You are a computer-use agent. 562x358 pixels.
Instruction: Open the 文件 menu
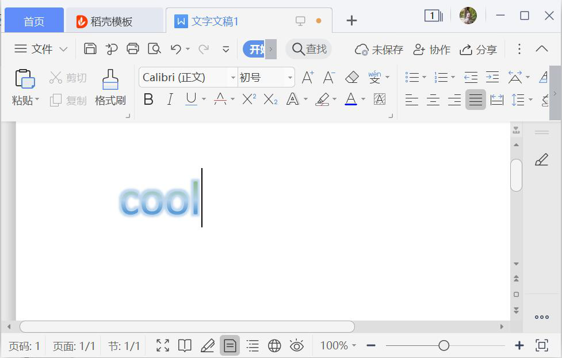[x=41, y=49]
